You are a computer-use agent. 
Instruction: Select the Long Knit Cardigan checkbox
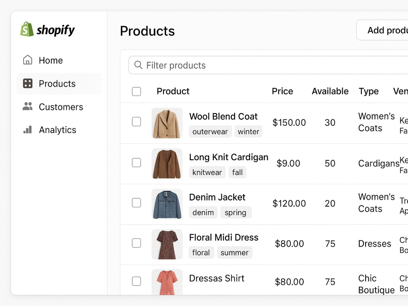click(x=136, y=163)
